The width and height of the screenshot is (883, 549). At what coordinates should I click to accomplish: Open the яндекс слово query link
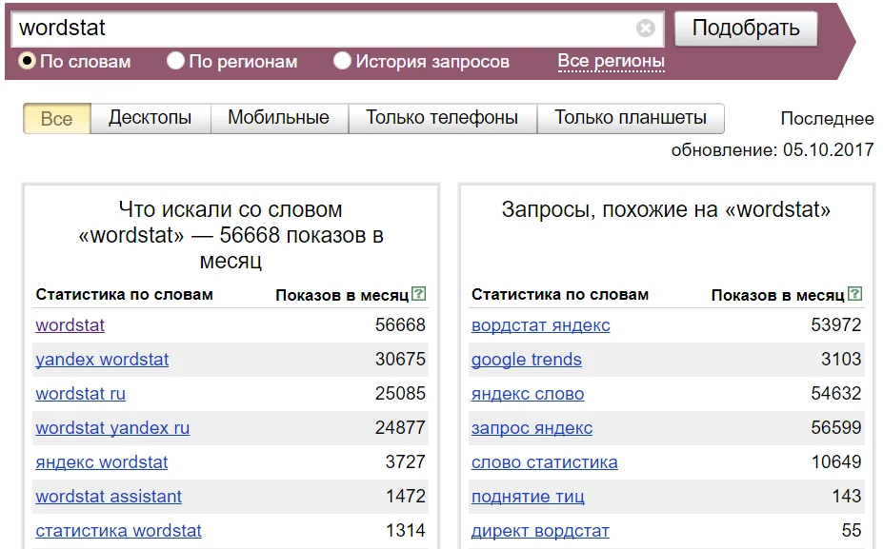[528, 394]
